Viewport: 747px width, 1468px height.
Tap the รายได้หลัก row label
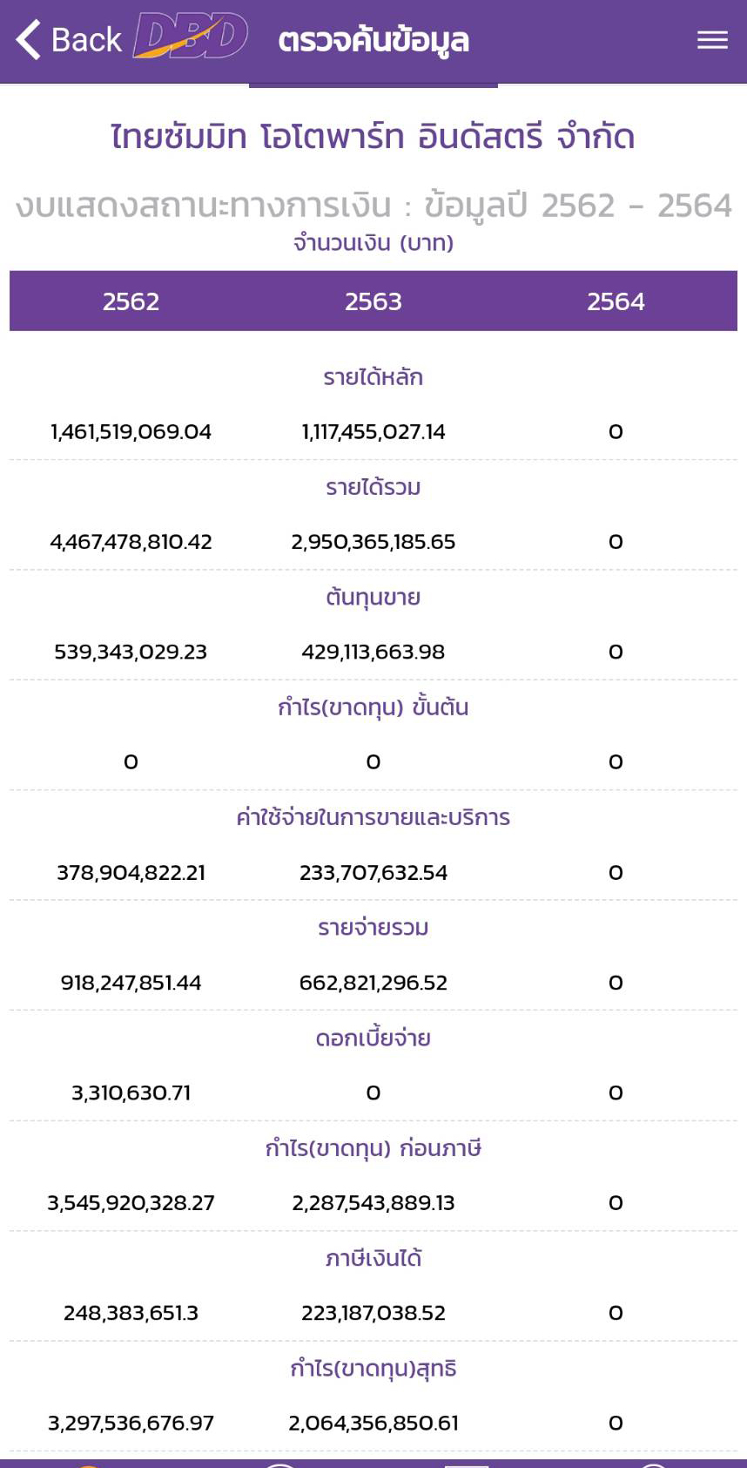(373, 377)
